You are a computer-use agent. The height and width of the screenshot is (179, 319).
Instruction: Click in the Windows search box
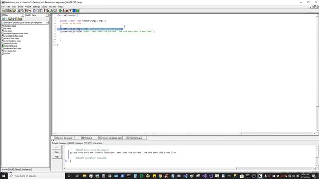36,176
